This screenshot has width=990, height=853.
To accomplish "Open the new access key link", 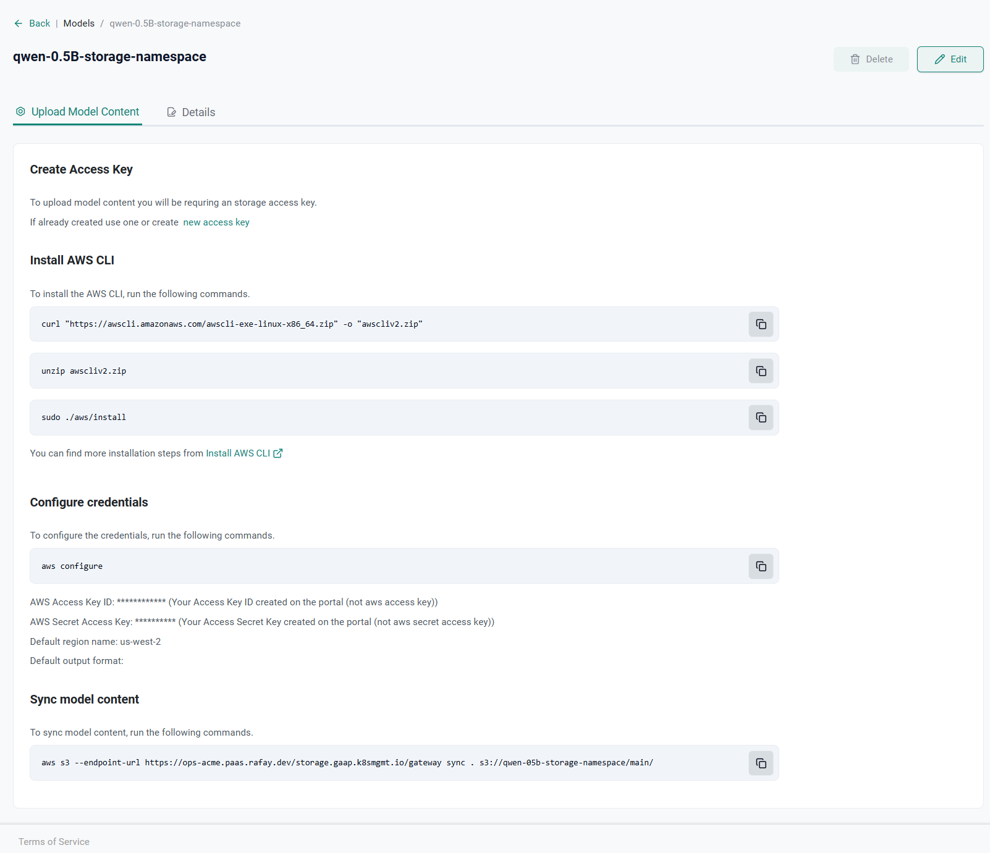I will 216,222.
